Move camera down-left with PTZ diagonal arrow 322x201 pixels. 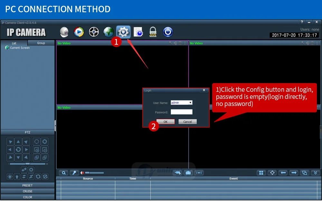[10, 158]
